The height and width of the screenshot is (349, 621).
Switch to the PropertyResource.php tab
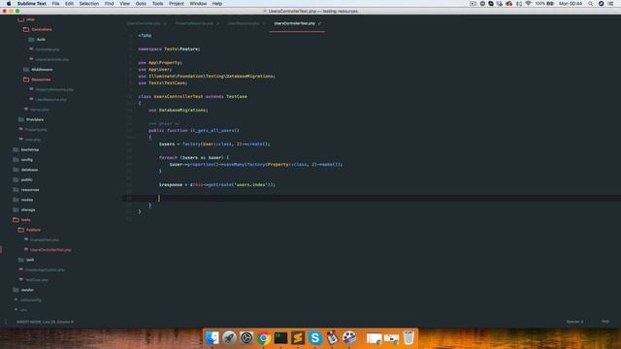click(194, 23)
